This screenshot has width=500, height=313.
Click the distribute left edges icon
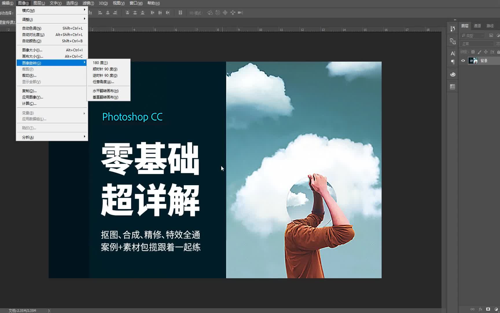[x=152, y=13]
